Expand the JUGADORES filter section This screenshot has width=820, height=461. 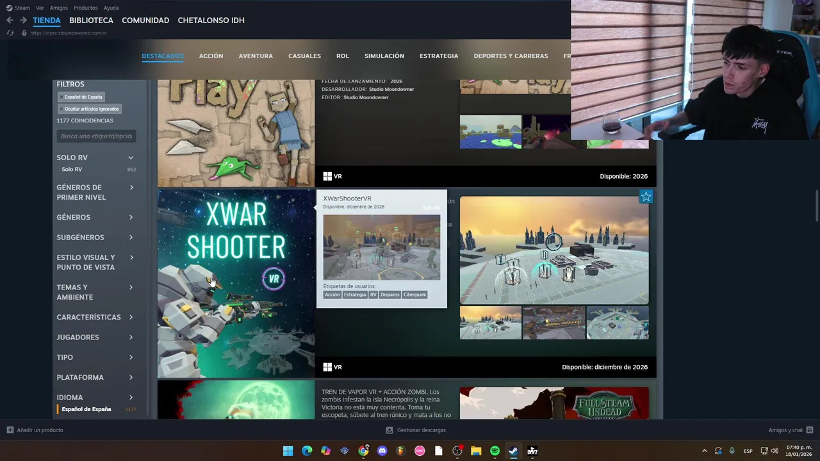click(131, 337)
